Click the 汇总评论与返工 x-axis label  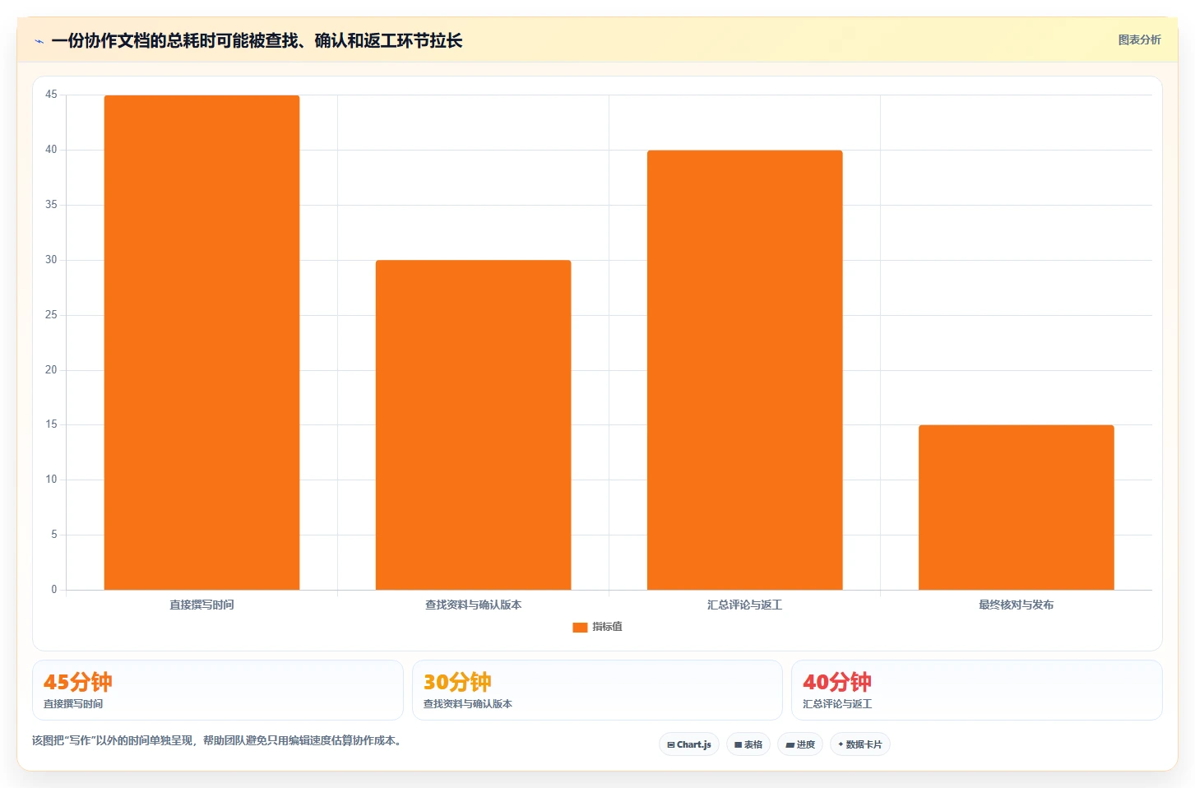point(744,605)
